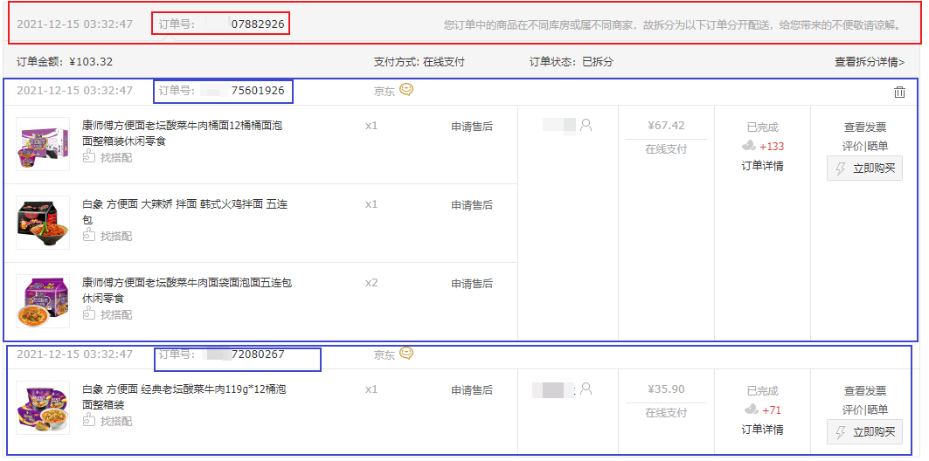Click 评价|晒单 in the ¥67.42 order
This screenshot has height=461, width=929.
pyautogui.click(x=865, y=146)
